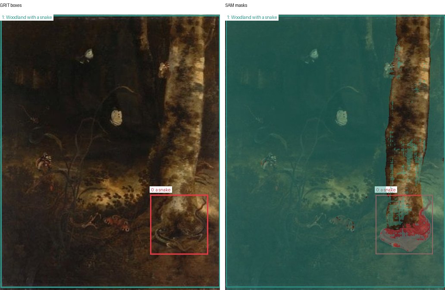Viewport: 445px width, 290px height.
Task: Open the SAM masks painting image
Action: pos(335,151)
